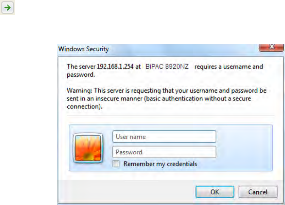Viewport: 285px width, 205px height.
Task: Dismiss the login prompt with Cancel
Action: pyautogui.click(x=258, y=192)
